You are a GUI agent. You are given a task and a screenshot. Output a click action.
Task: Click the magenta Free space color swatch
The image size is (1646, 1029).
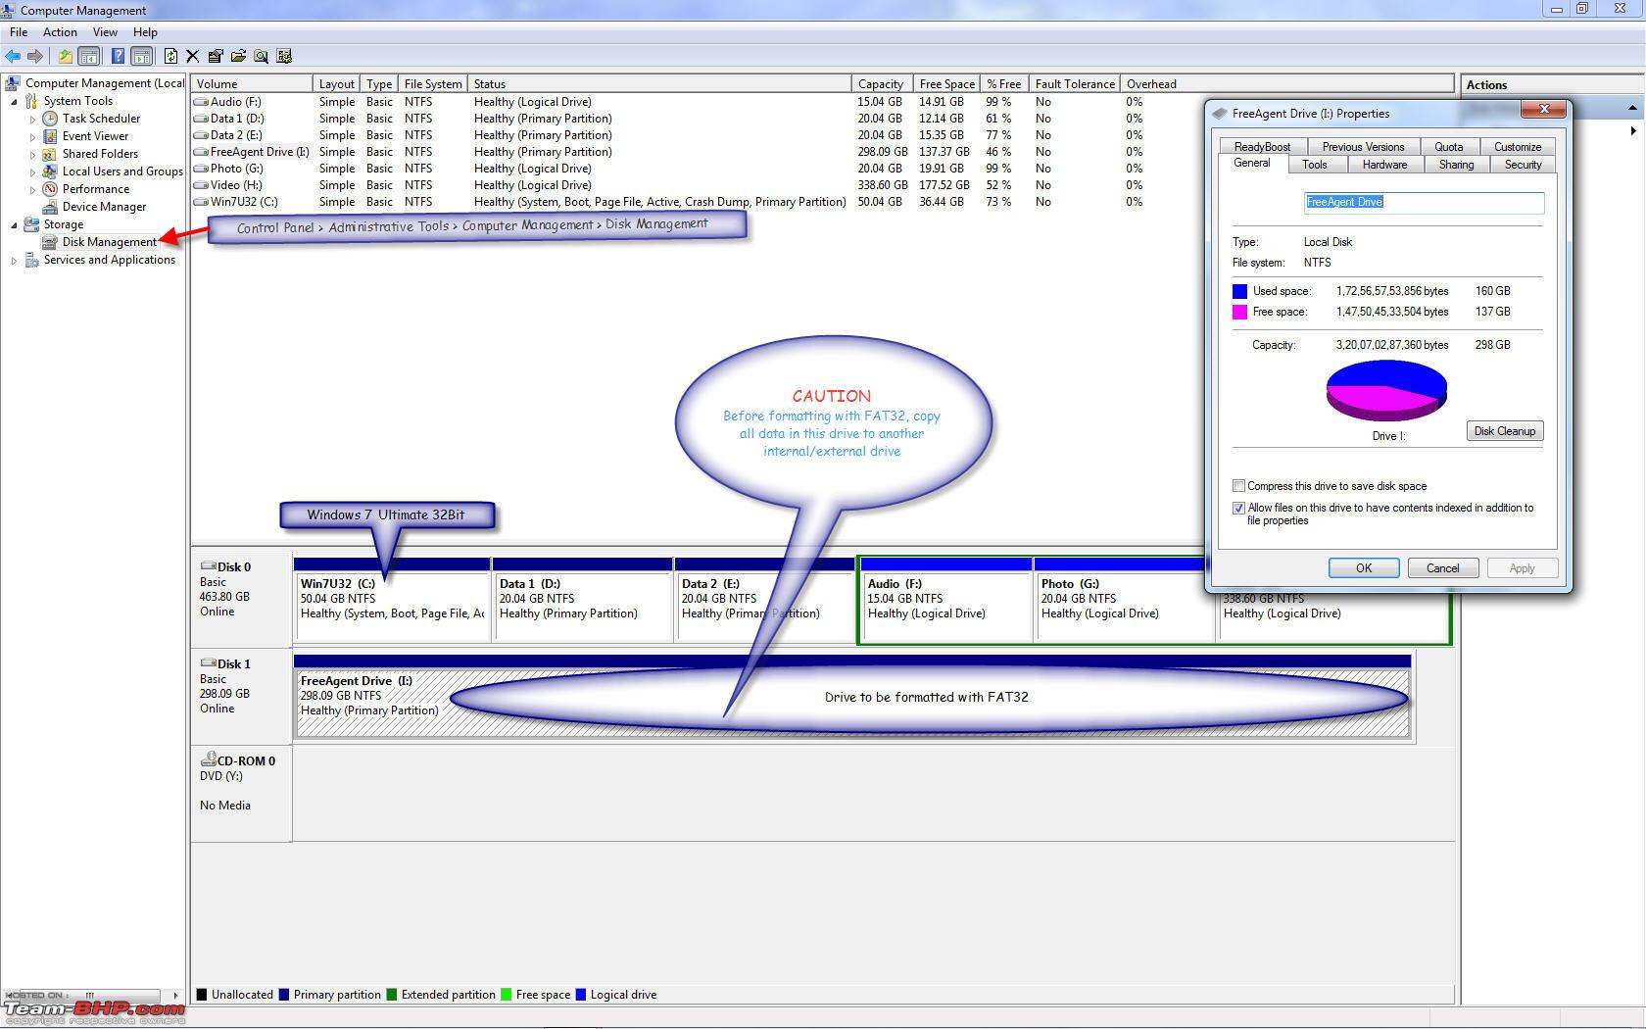[1239, 312]
